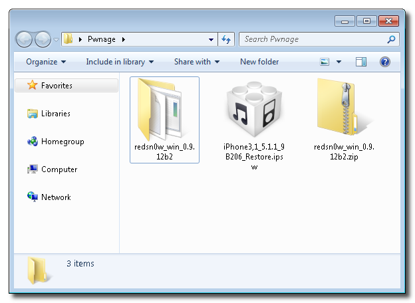Change view using the views icon
Viewport: 415px width, 303px height.
[x=325, y=62]
